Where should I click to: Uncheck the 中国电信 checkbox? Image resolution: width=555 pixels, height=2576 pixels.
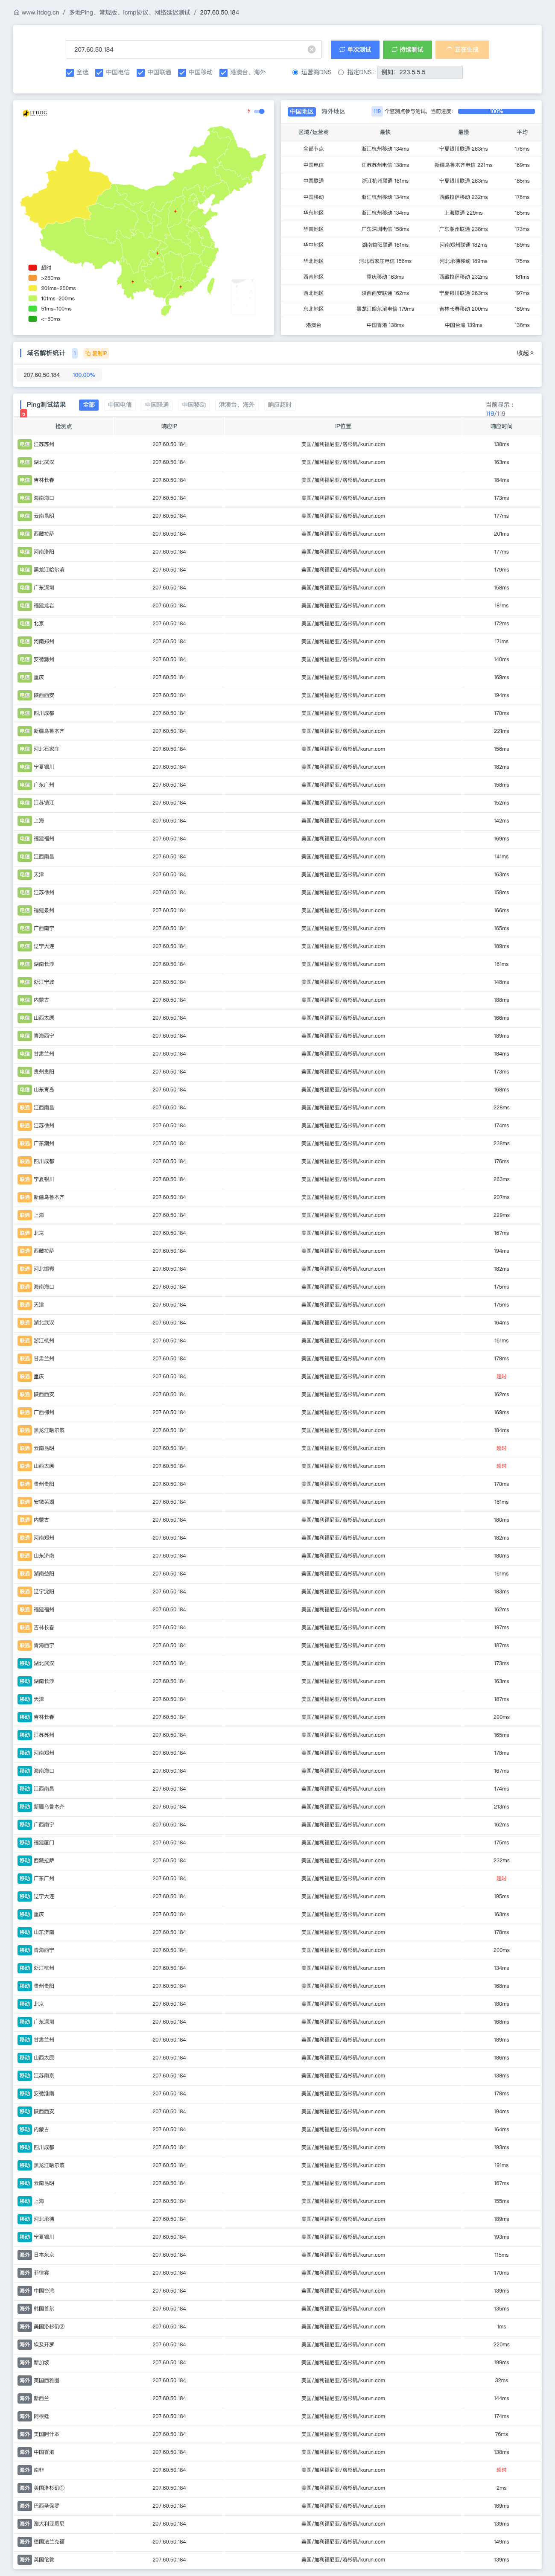(99, 72)
